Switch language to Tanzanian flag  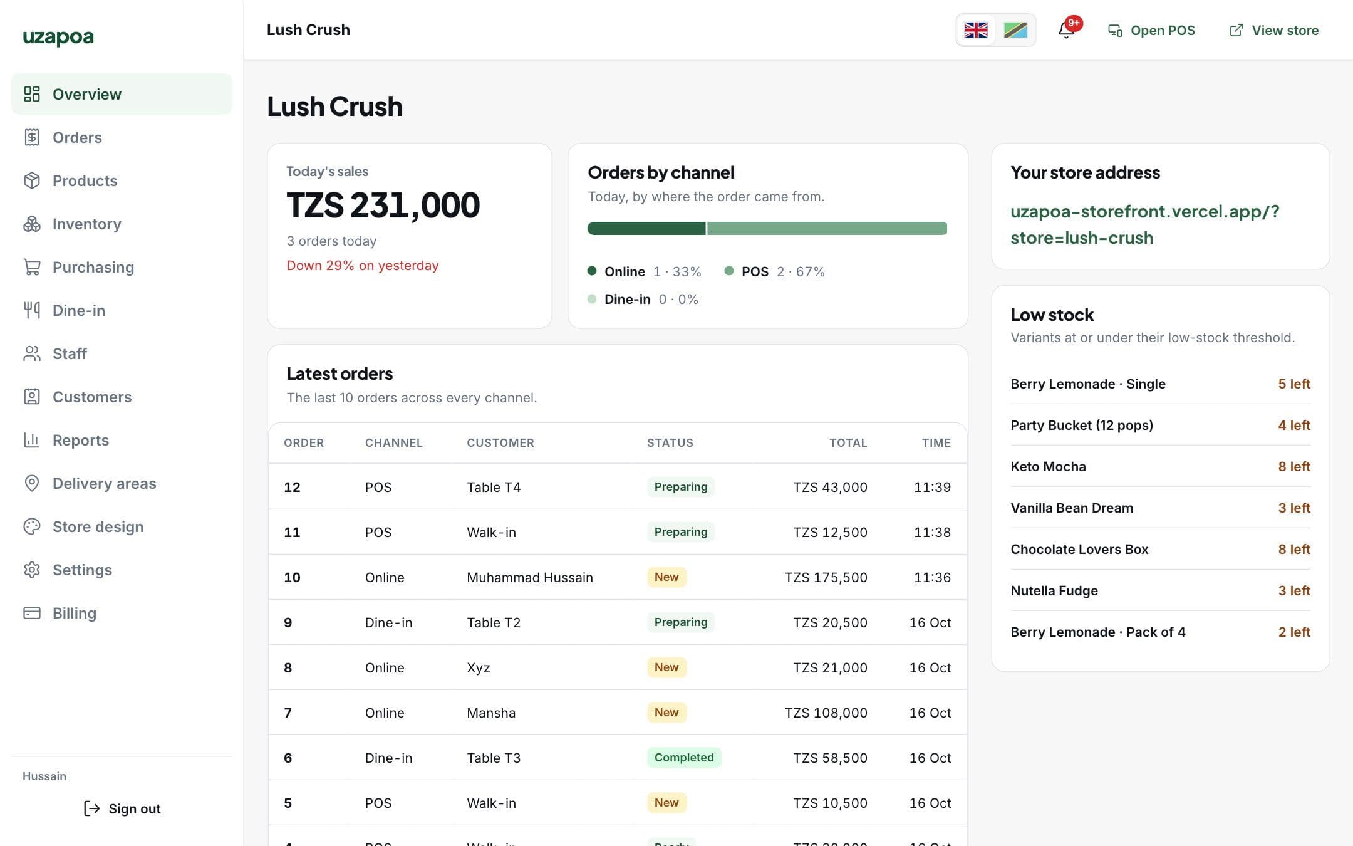1015,30
